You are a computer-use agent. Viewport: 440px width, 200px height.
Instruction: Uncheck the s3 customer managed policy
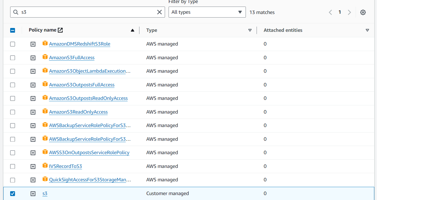click(x=13, y=194)
